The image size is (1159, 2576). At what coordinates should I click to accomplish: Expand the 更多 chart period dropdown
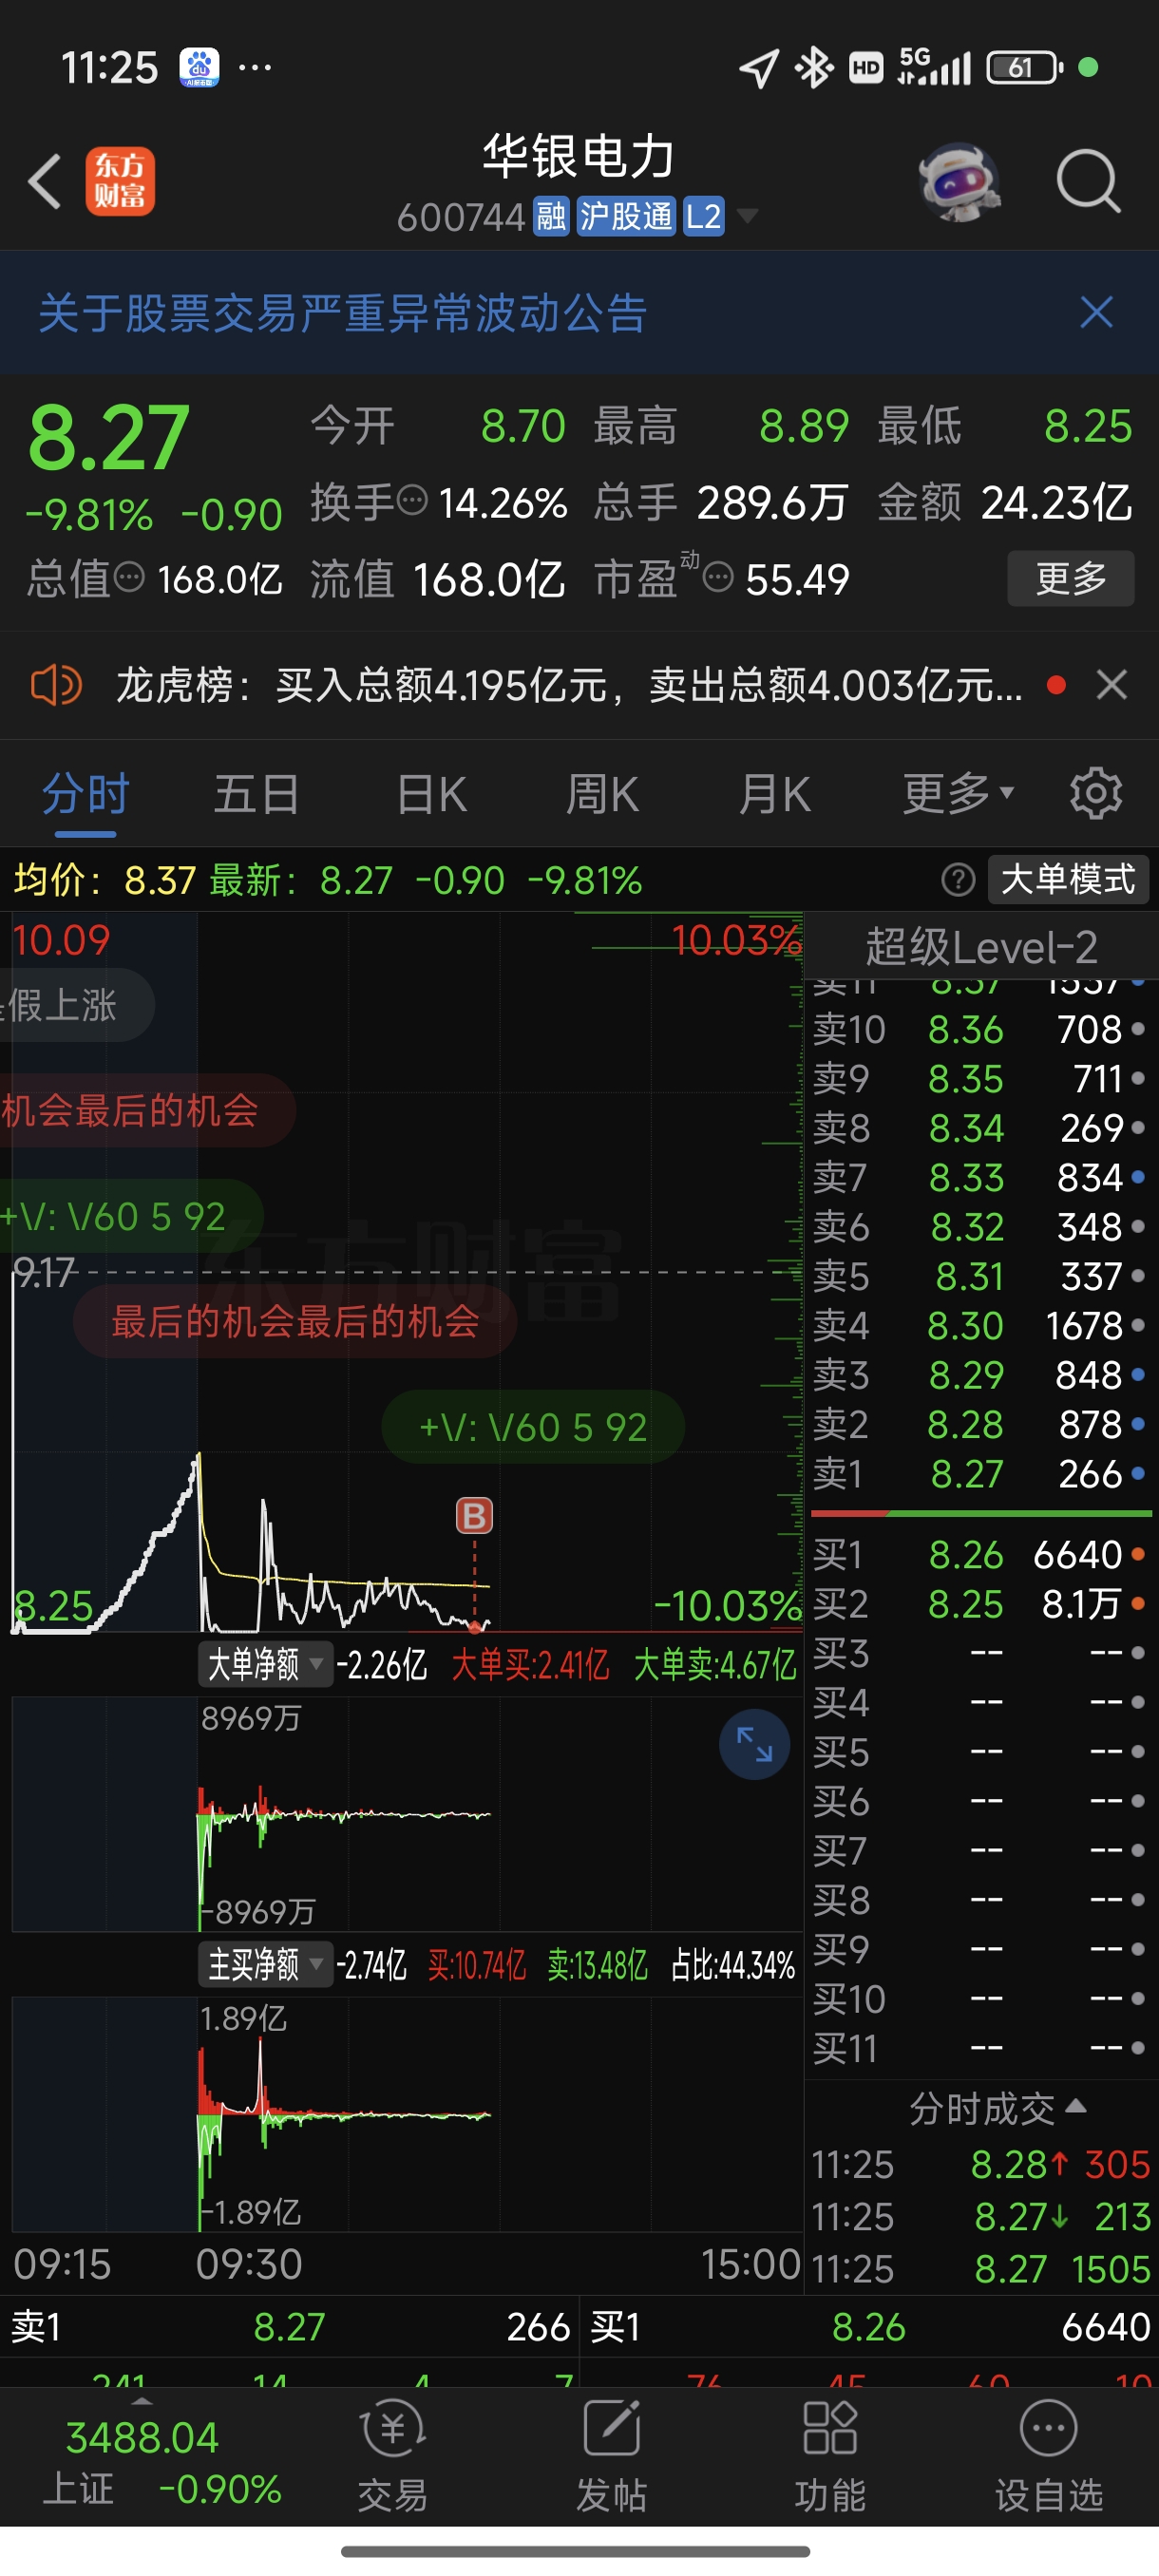tap(957, 794)
